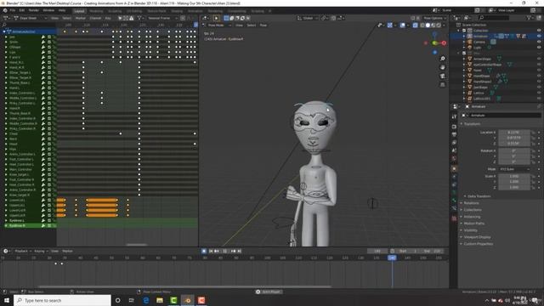Select the Camera object in outliner
Viewport: 544px width, 306px height.
click(x=479, y=42)
